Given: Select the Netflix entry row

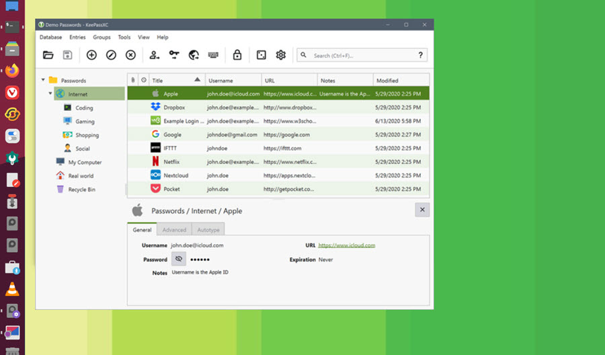Looking at the screenshot, I should [x=278, y=161].
